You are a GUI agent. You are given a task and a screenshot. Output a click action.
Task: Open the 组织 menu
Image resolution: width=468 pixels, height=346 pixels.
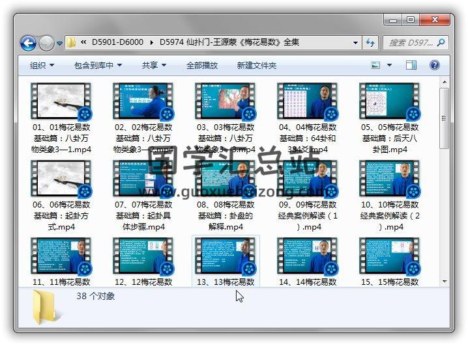(42, 65)
